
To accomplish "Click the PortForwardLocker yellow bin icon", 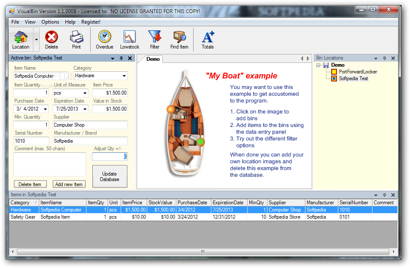I will (334, 72).
